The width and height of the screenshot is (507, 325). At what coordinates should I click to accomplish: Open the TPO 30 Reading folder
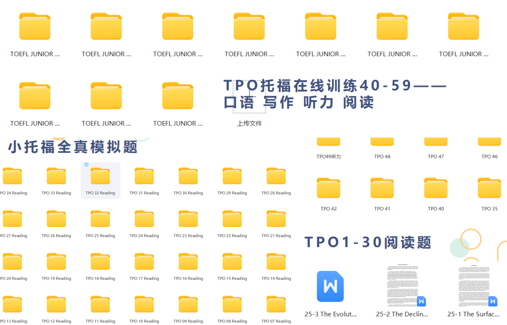188,176
